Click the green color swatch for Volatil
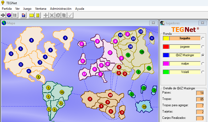This screenshot has width=208, height=122. (x=166, y=72)
